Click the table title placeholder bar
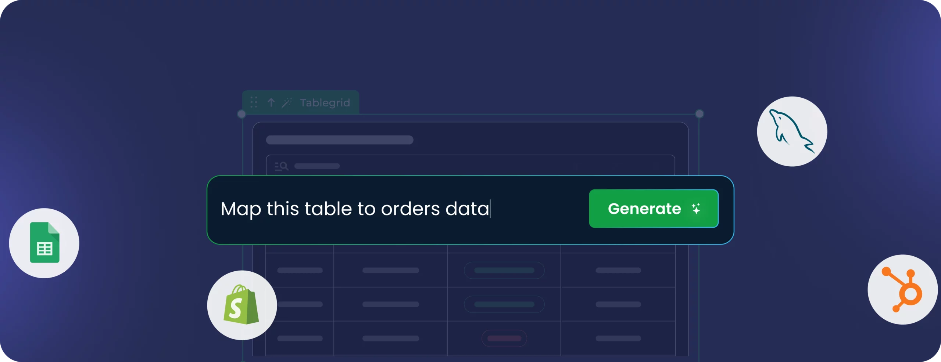Image resolution: width=941 pixels, height=362 pixels. [x=340, y=140]
